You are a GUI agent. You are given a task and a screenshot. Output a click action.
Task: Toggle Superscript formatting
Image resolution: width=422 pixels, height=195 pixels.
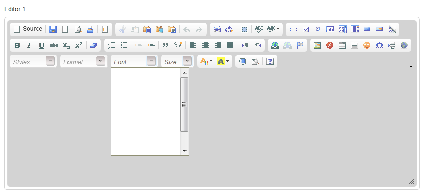coord(79,45)
